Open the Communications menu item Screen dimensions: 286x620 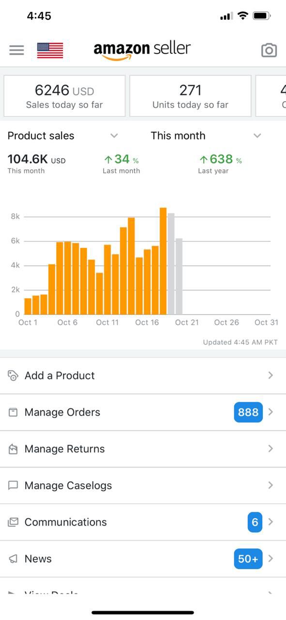[143, 522]
